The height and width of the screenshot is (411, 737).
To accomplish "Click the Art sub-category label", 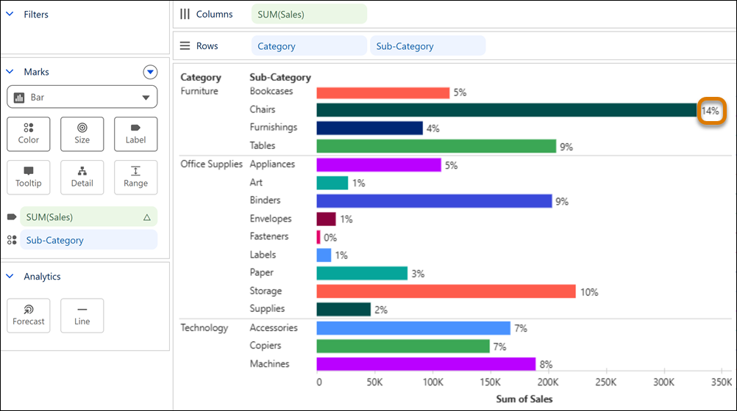I will [256, 182].
